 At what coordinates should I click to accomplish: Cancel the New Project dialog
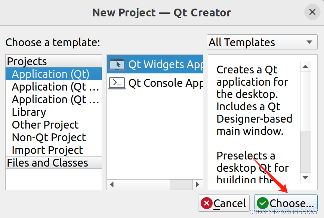tap(224, 203)
